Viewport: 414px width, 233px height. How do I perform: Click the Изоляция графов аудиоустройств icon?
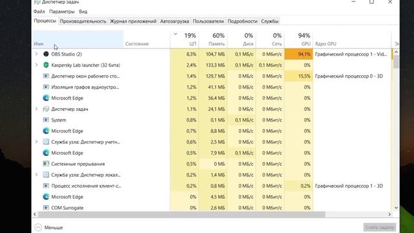coord(46,87)
